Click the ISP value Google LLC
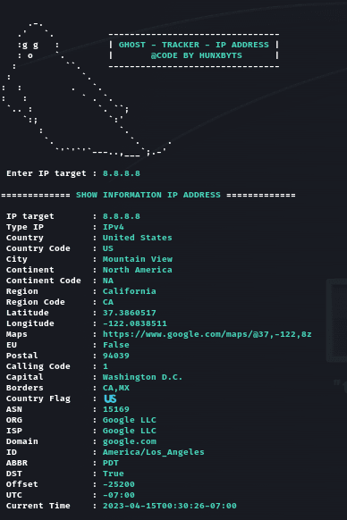 pos(129,431)
